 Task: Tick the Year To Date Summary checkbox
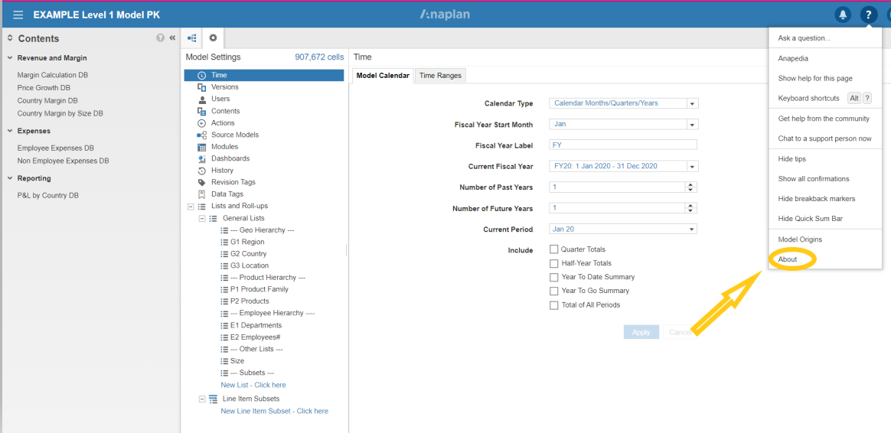click(x=554, y=277)
